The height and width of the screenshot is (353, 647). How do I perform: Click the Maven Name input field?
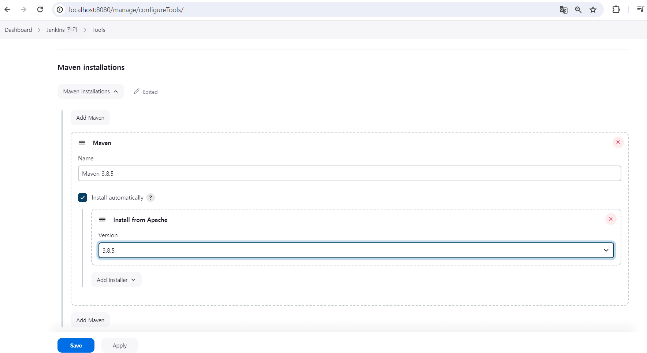click(x=349, y=174)
